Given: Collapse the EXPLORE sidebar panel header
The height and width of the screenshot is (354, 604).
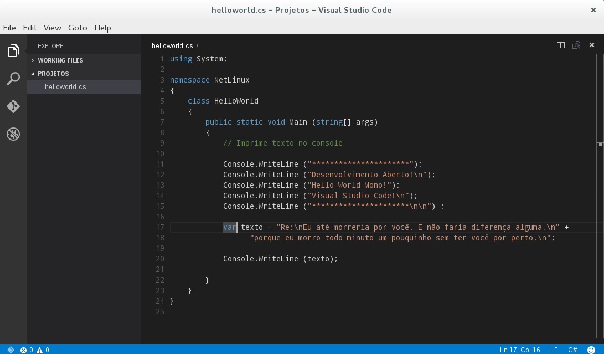Looking at the screenshot, I should click(x=50, y=46).
